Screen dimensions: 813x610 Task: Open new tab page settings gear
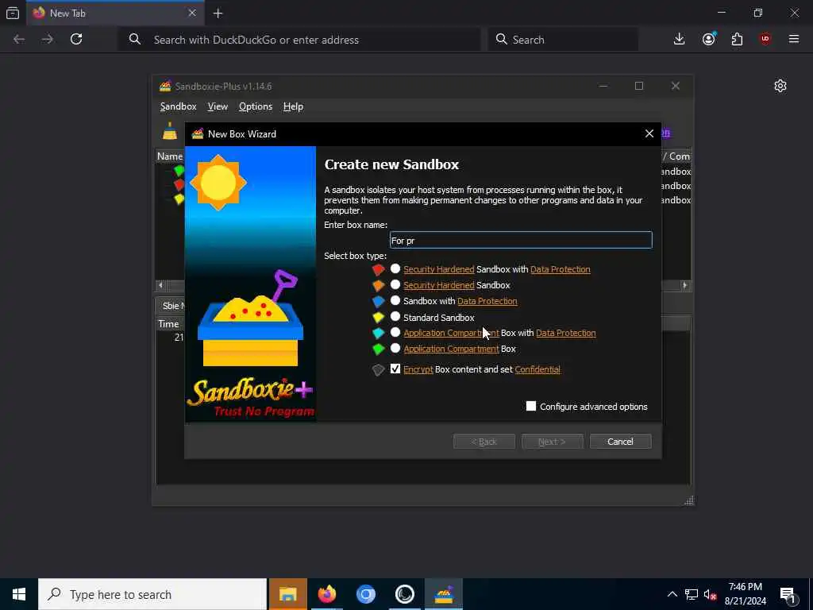[780, 86]
